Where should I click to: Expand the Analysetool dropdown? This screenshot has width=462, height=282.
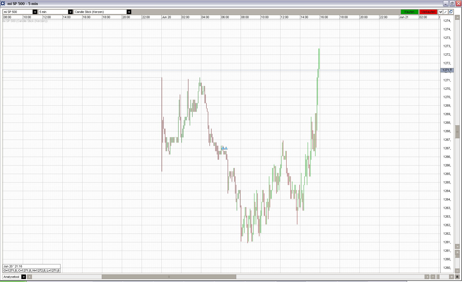[x=24, y=277]
